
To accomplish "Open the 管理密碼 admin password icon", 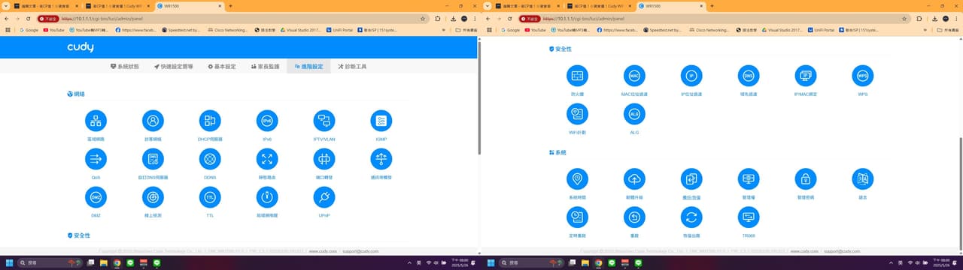I will pos(806,178).
